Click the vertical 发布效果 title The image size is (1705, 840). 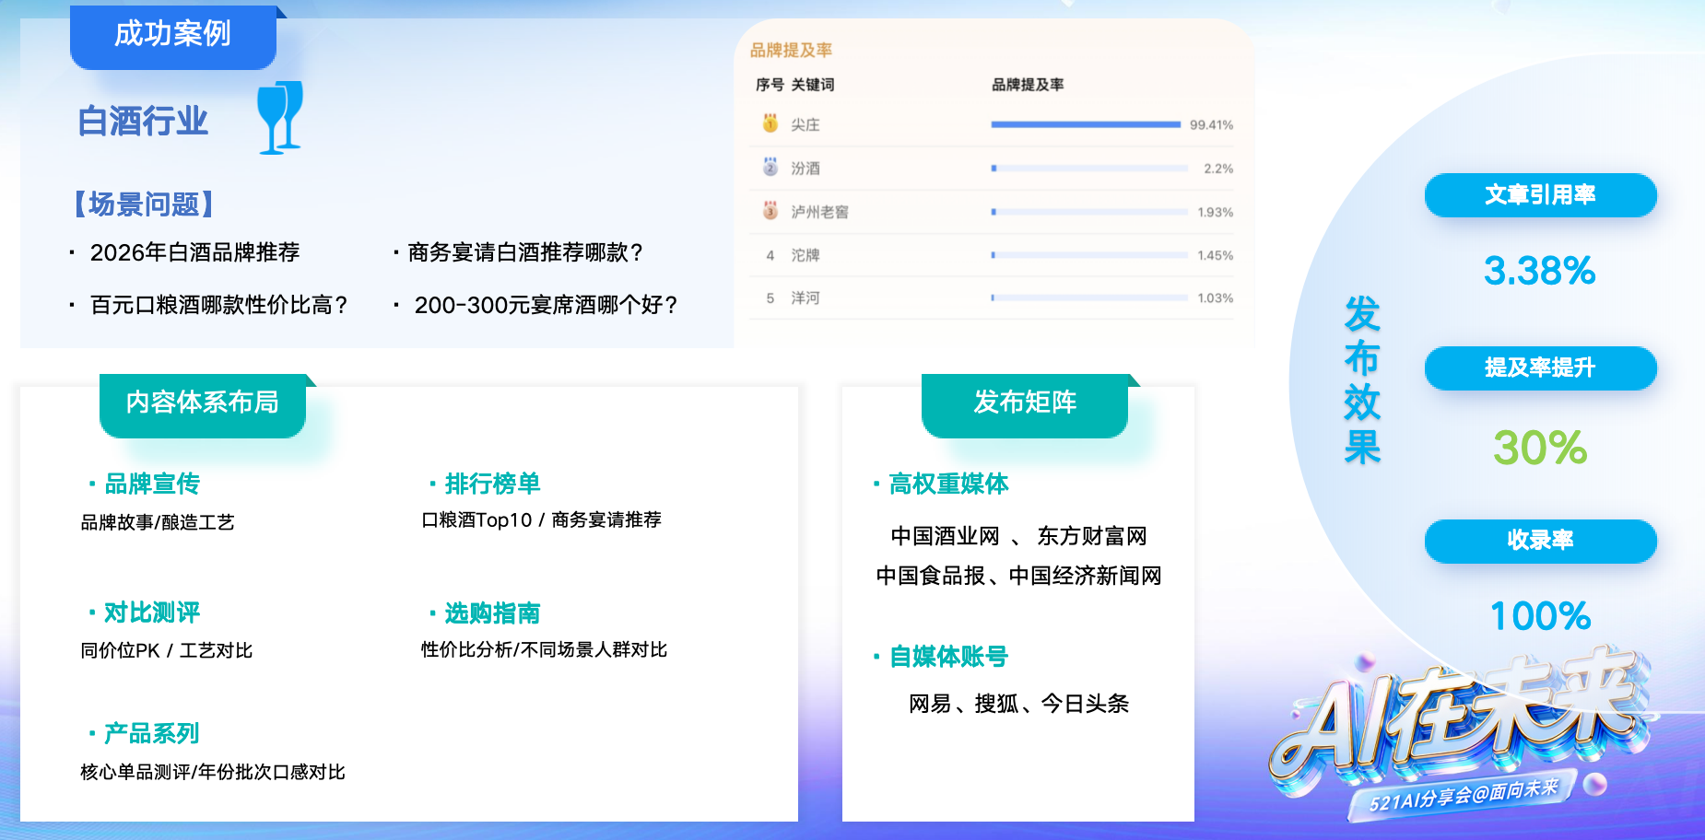coord(1362,380)
